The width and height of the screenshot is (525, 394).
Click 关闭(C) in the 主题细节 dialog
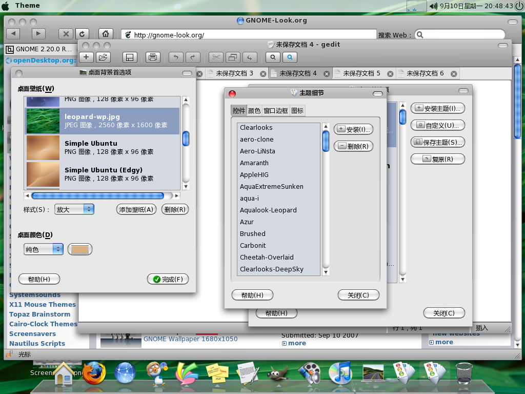tap(358, 295)
